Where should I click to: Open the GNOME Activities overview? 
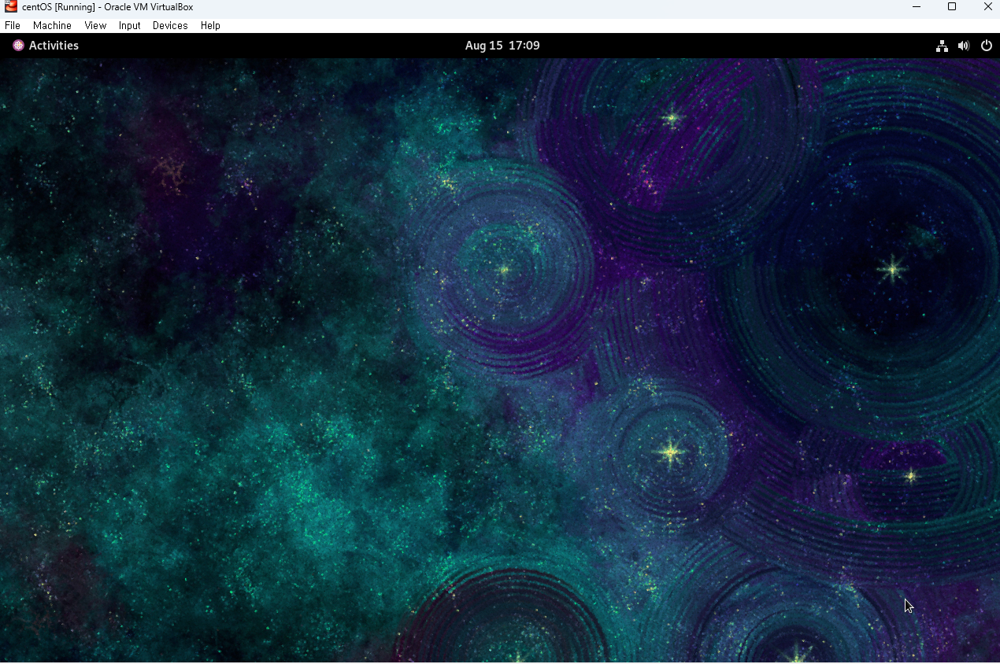[x=46, y=46]
